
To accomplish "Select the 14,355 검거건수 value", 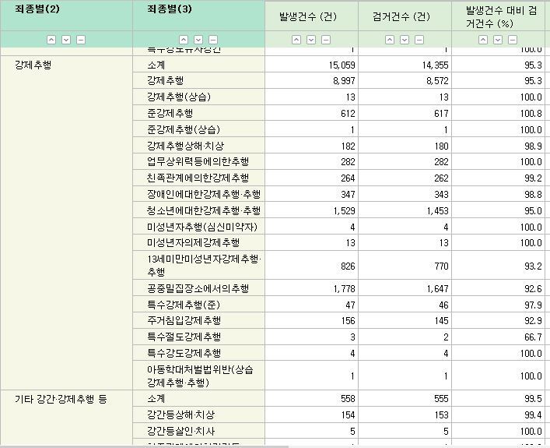I will [436, 65].
